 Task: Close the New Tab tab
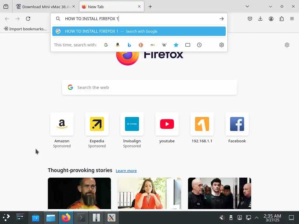[139, 6]
